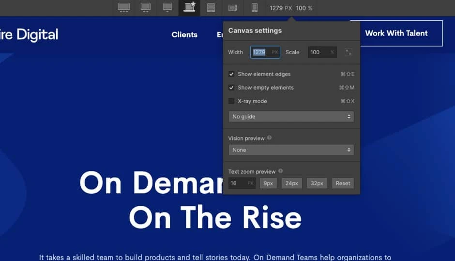Choose the third desktop breakpoint icon

167,8
